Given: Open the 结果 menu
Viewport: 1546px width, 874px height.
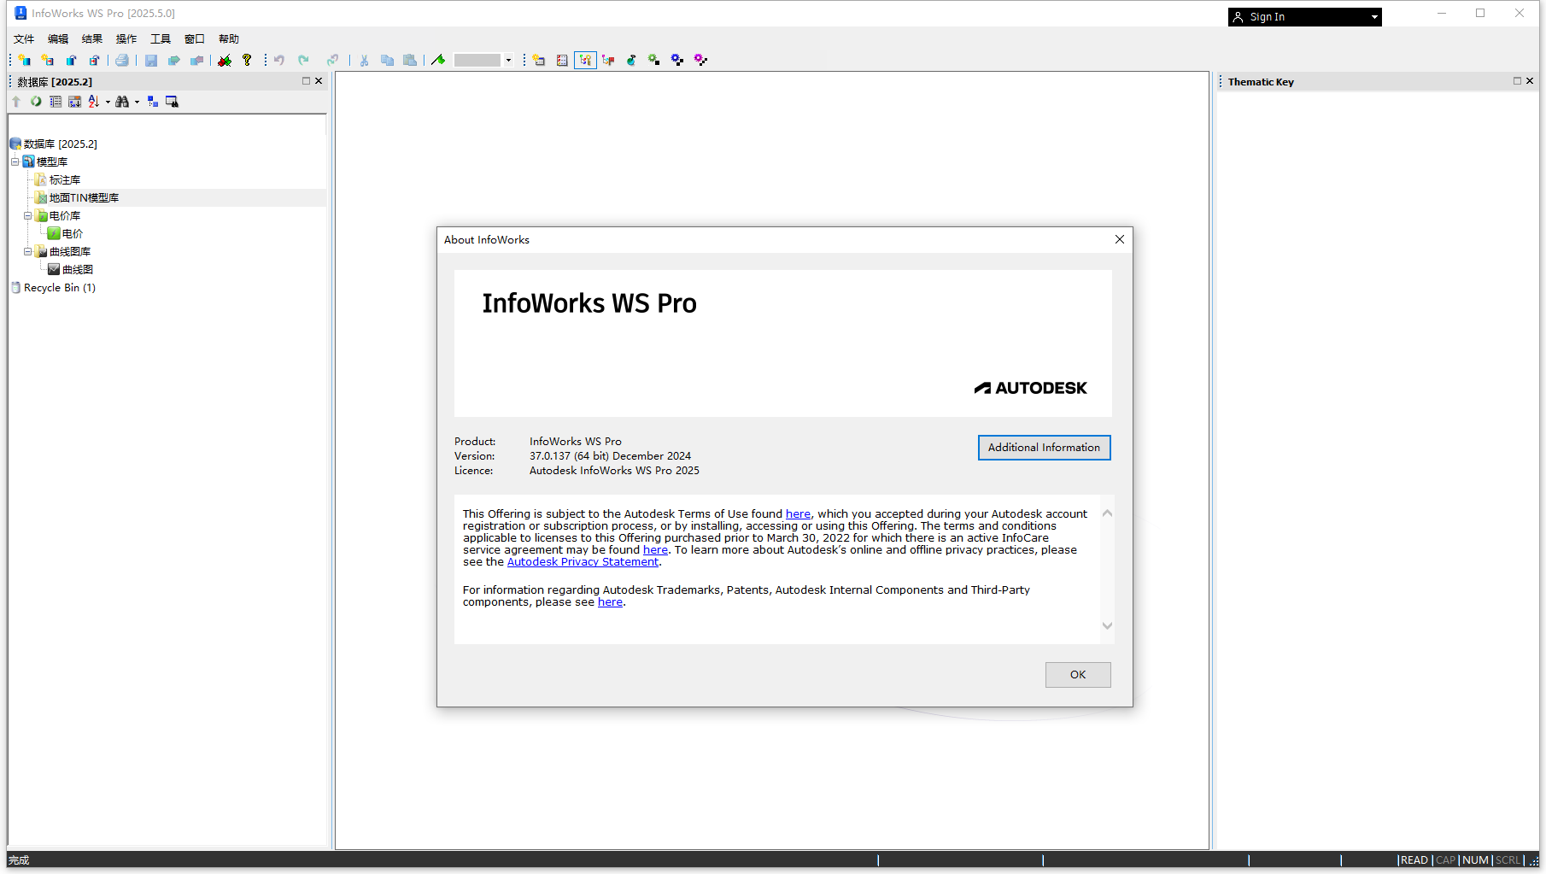Looking at the screenshot, I should point(92,39).
